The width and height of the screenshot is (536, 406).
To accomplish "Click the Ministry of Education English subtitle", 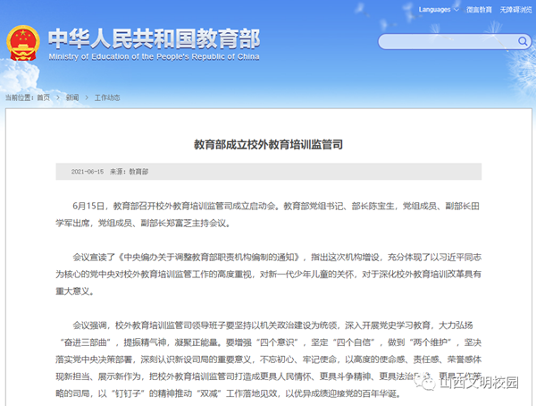I will 154,56.
